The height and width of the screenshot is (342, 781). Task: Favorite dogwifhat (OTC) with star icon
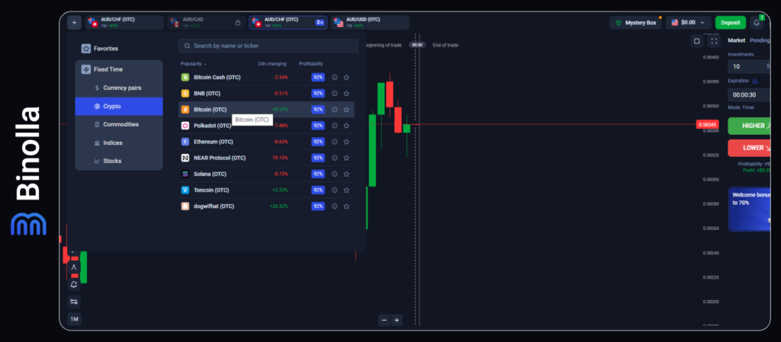[x=347, y=206]
